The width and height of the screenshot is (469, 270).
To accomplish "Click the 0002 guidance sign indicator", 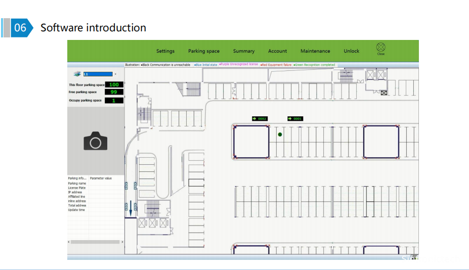I will point(260,119).
